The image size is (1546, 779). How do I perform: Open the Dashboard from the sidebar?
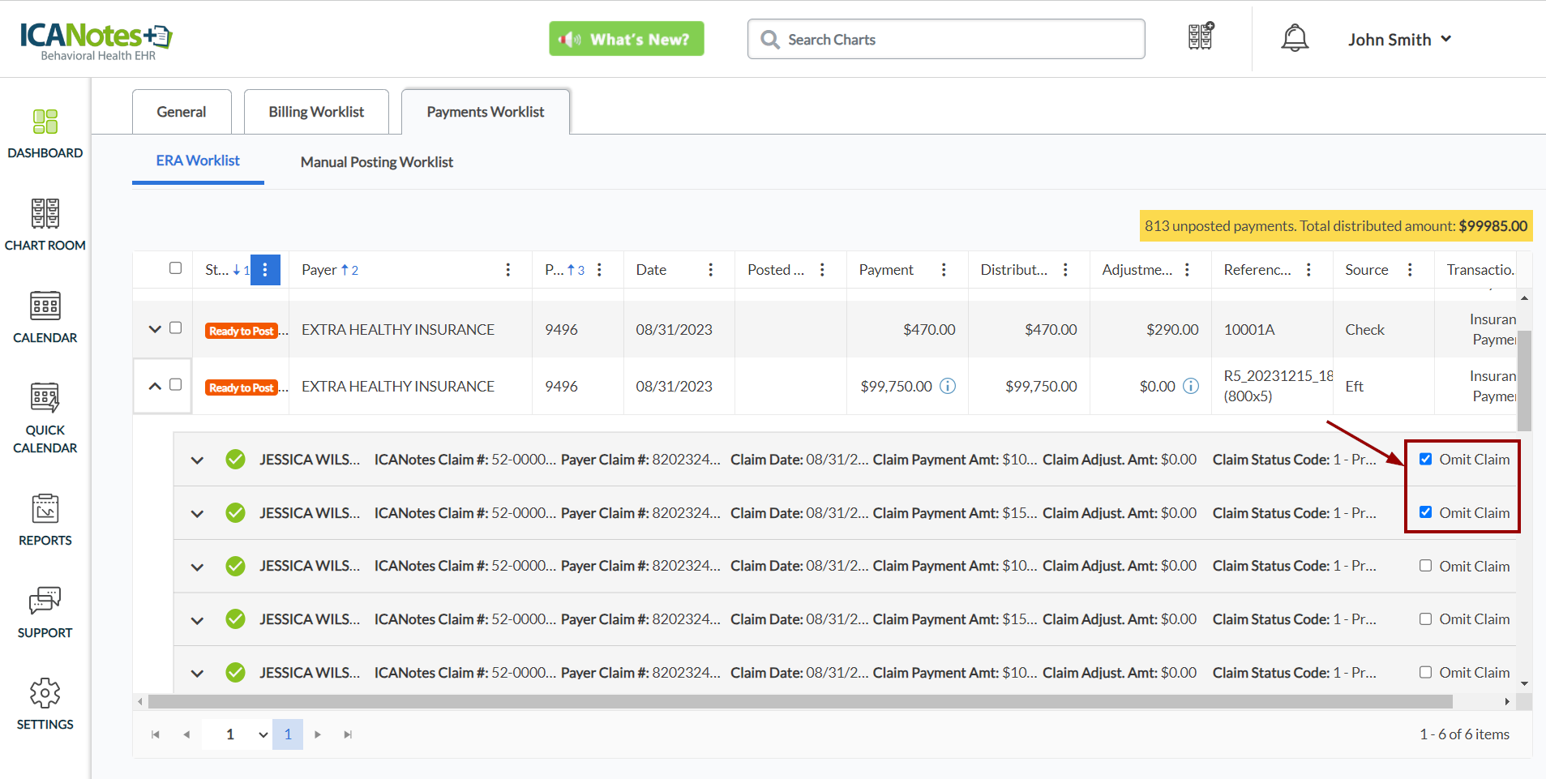point(45,122)
